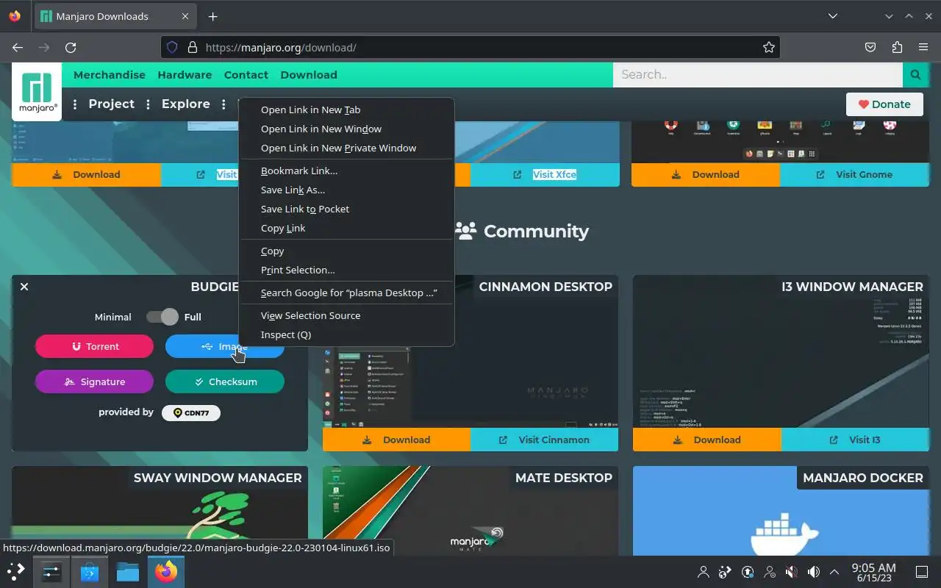Image resolution: width=941 pixels, height=588 pixels.
Task: Search Google for "plasma Desktop ..."
Action: (346, 293)
